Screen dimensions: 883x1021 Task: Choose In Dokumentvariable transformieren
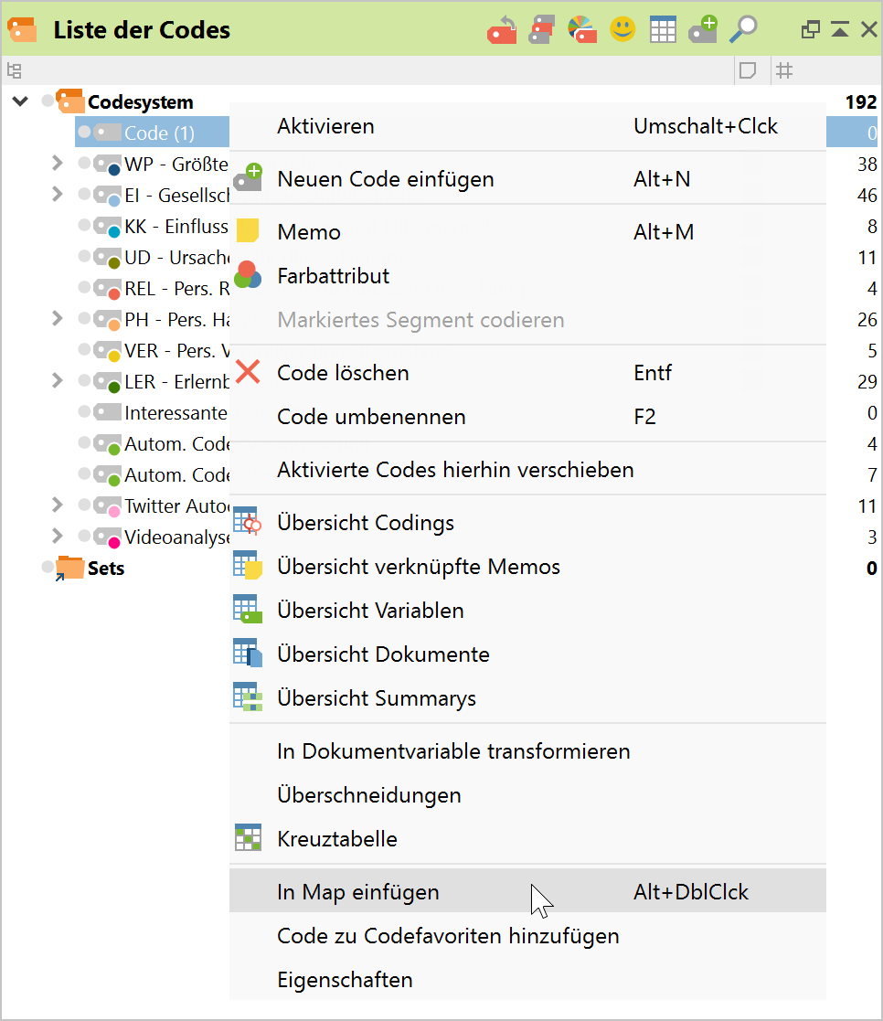527,750
